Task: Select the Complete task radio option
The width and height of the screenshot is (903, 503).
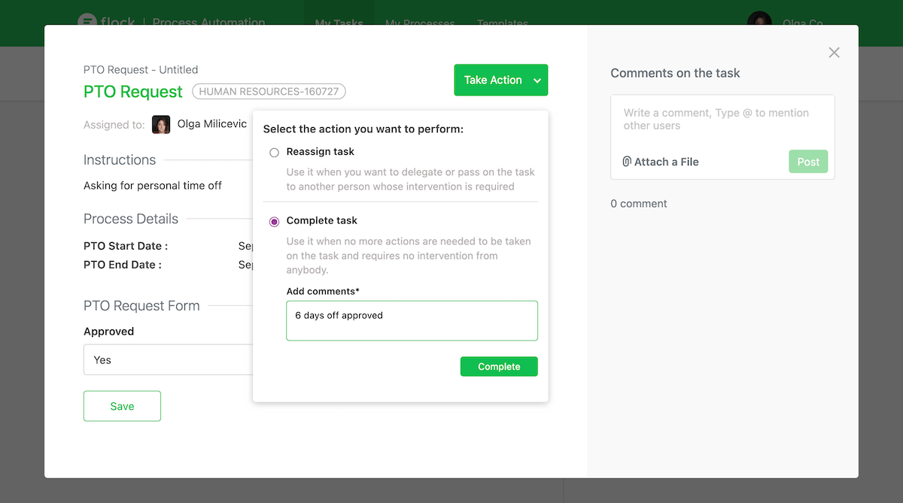Action: 274,221
